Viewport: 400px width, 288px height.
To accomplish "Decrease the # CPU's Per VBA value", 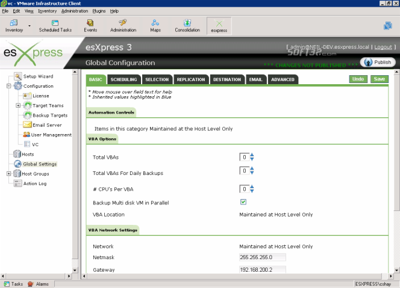I will click(x=252, y=191).
